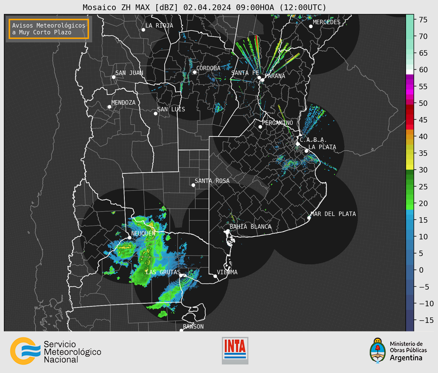Select the SANTA ROSA city marker

tap(193, 185)
